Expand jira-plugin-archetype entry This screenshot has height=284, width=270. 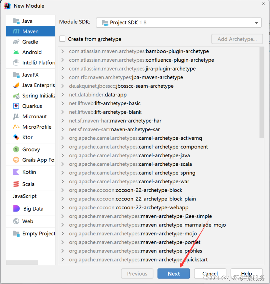point(63,69)
